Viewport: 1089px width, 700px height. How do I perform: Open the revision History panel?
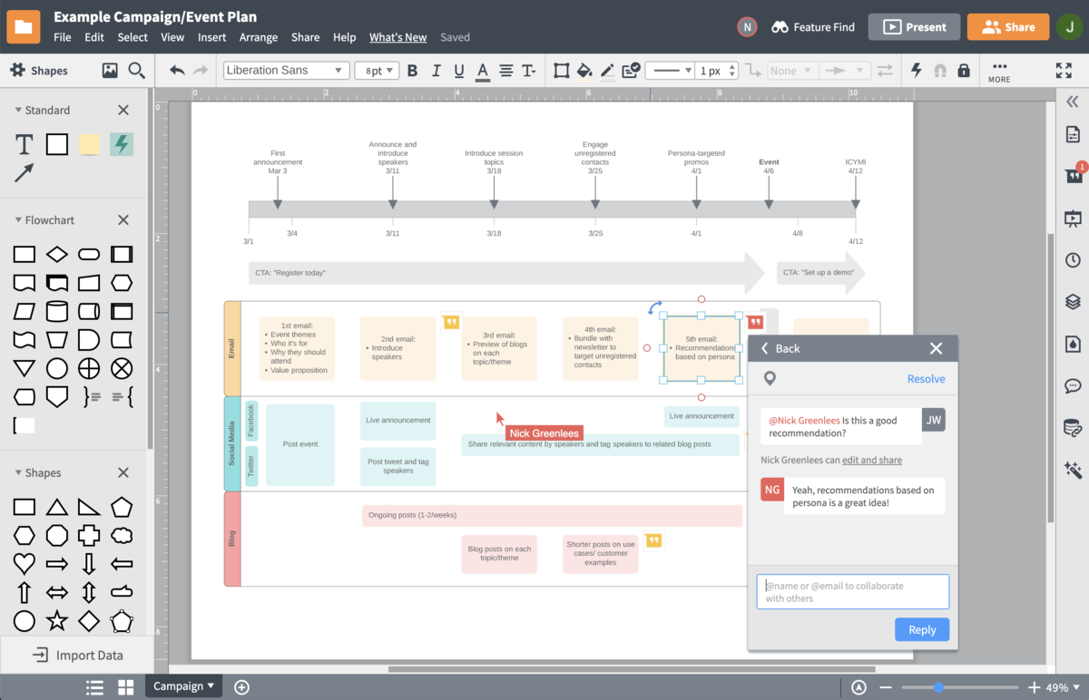pos(1073,259)
